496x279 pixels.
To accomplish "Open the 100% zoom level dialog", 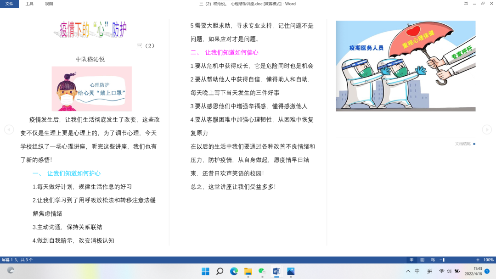I will [488, 260].
